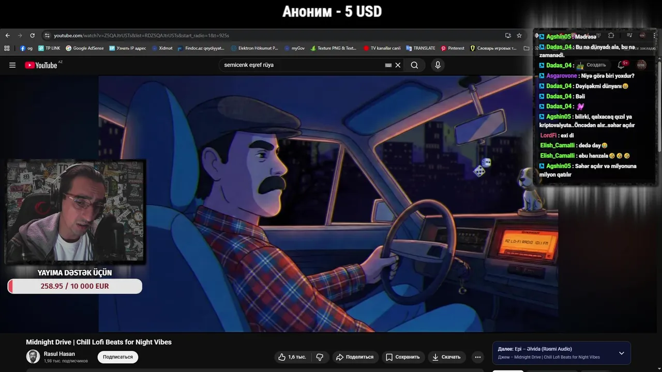Click the Сохранить save button

pyautogui.click(x=402, y=357)
